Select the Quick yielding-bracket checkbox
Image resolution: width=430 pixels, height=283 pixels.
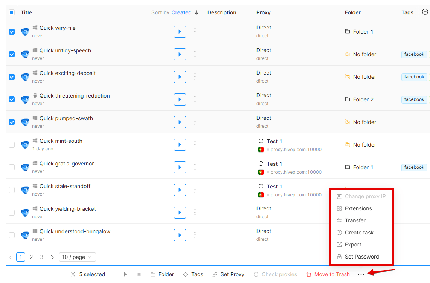click(12, 213)
